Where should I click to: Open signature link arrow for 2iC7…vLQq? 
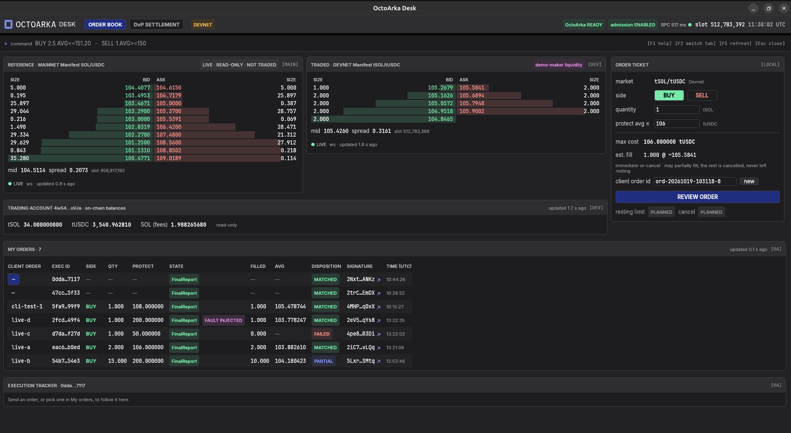pos(379,348)
